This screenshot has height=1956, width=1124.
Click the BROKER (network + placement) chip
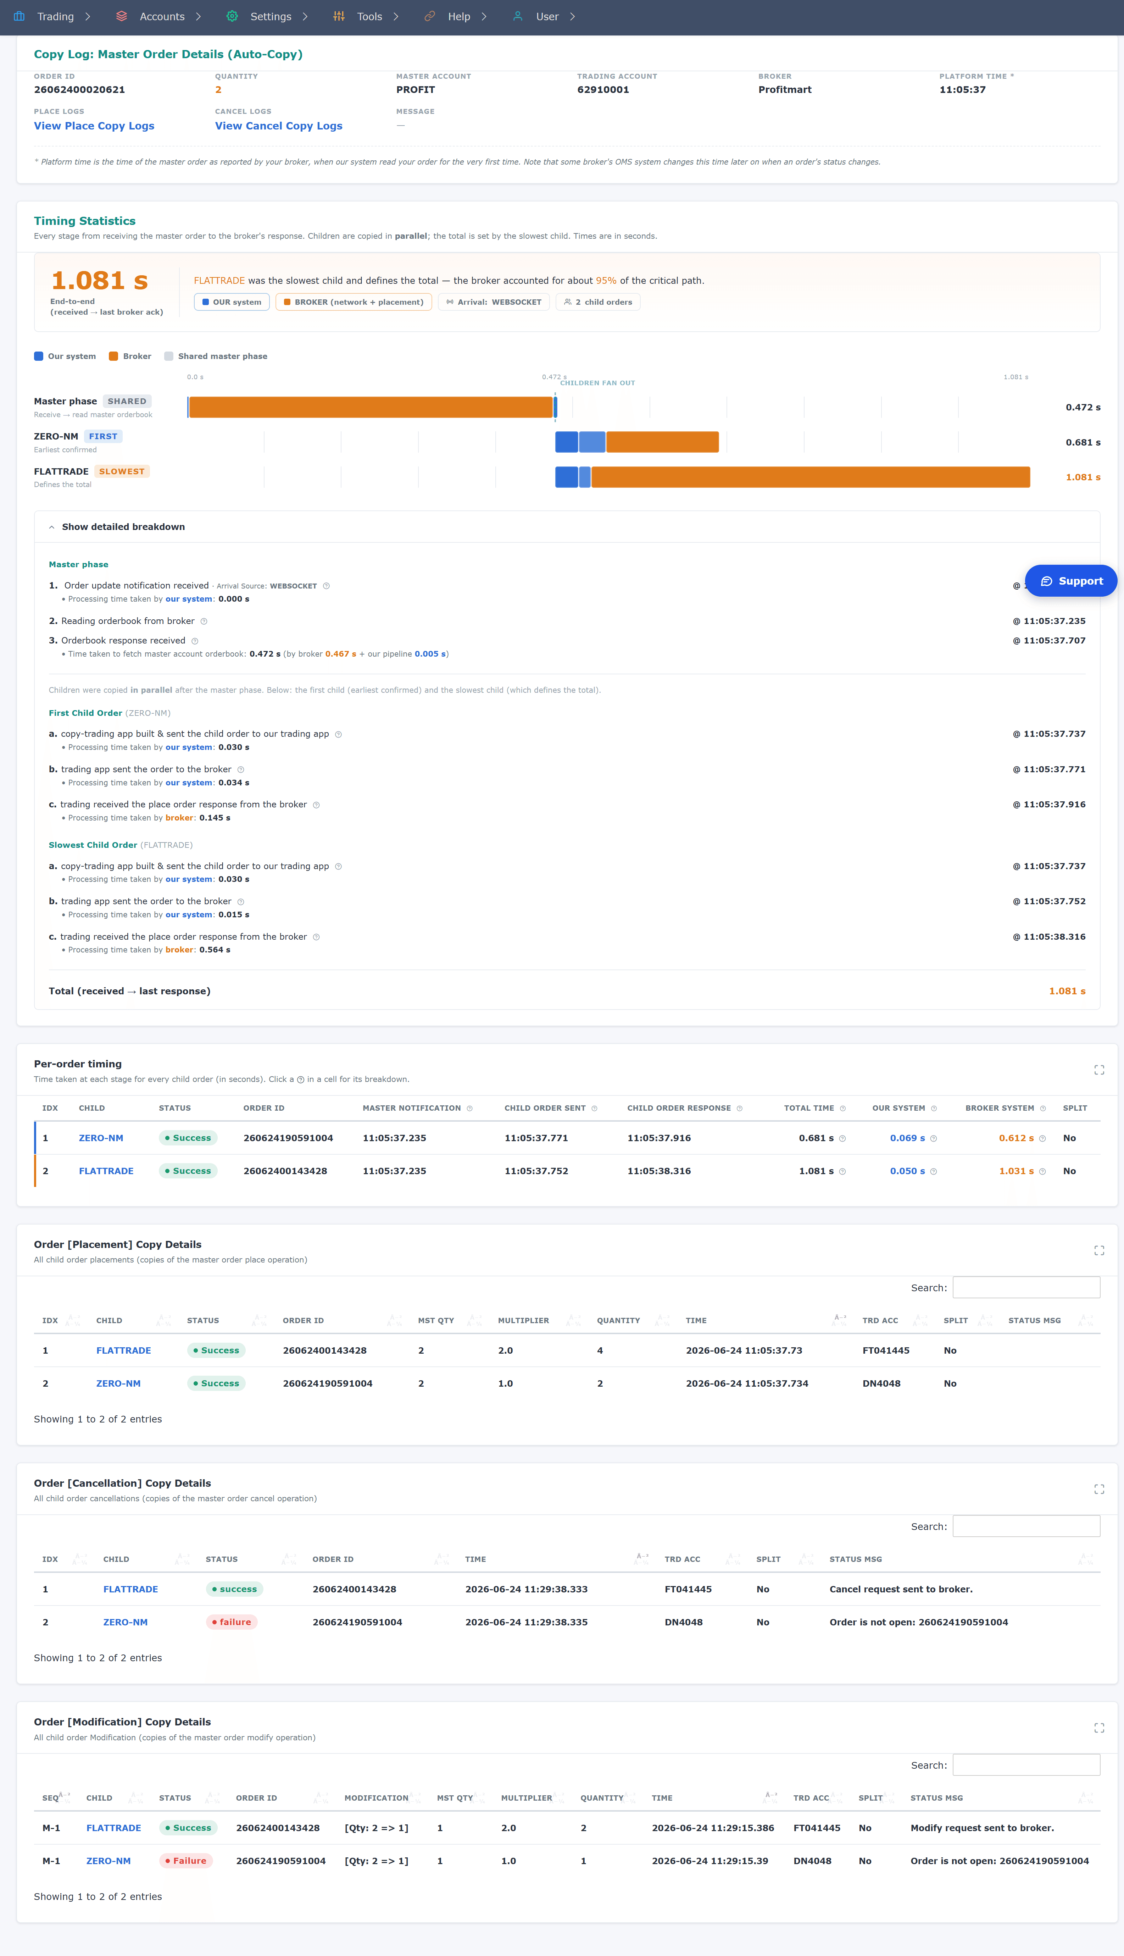click(x=354, y=303)
